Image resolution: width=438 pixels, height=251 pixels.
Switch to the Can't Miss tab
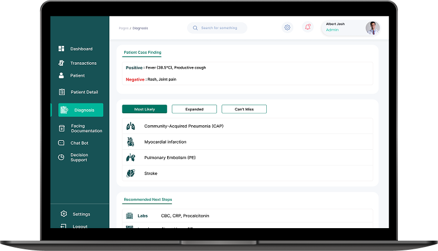pyautogui.click(x=244, y=109)
